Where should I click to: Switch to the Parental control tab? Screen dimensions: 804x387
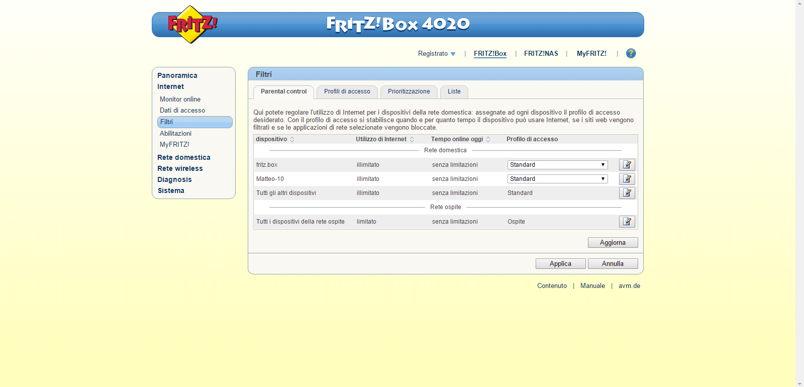[283, 92]
